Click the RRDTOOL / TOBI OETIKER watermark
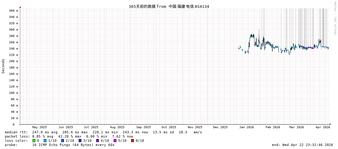The width and height of the screenshot is (338, 149). pyautogui.click(x=335, y=18)
